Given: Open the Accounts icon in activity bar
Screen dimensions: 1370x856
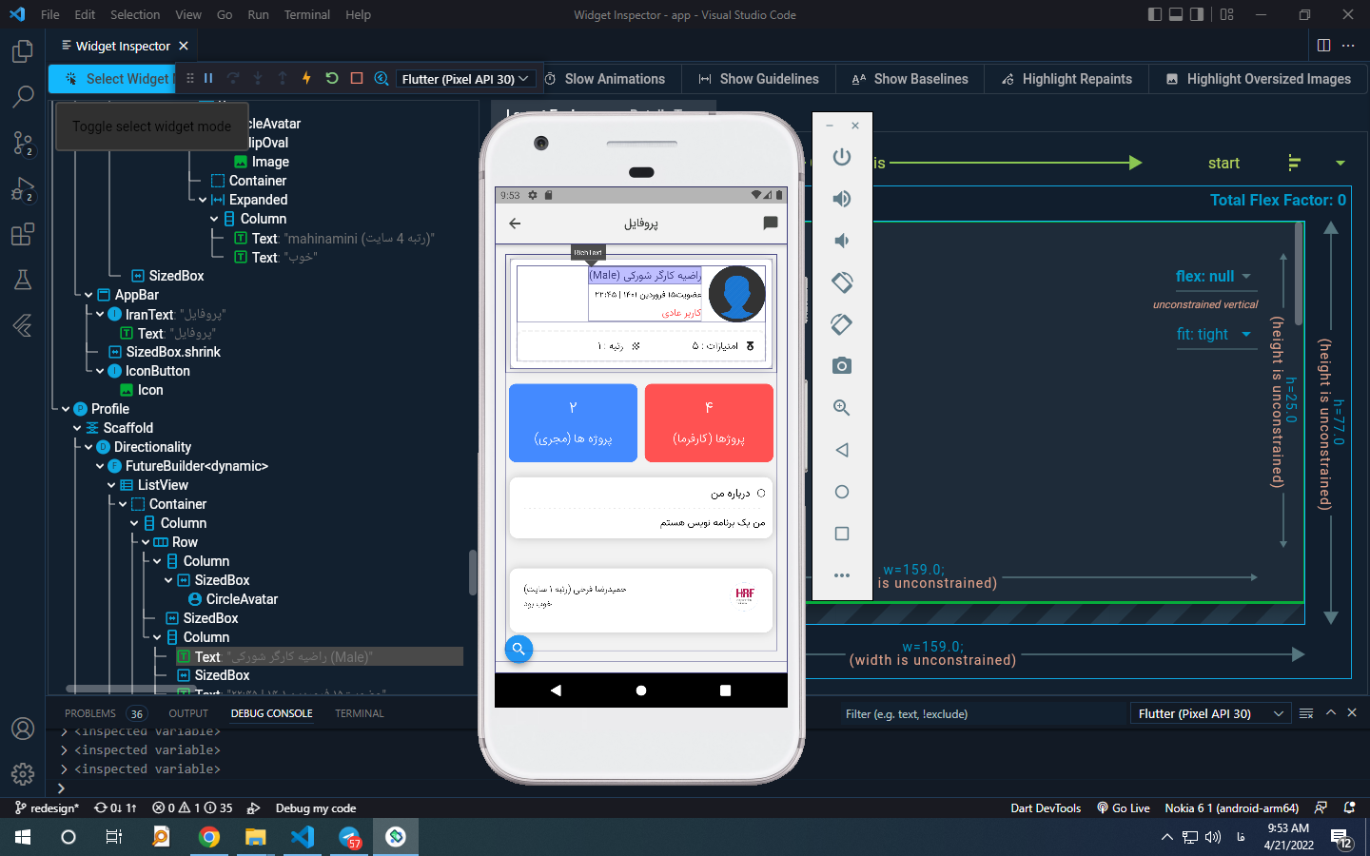Looking at the screenshot, I should (x=23, y=729).
